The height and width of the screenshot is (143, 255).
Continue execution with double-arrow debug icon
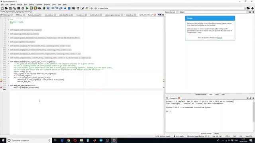pyautogui.click(x=65, y=8)
